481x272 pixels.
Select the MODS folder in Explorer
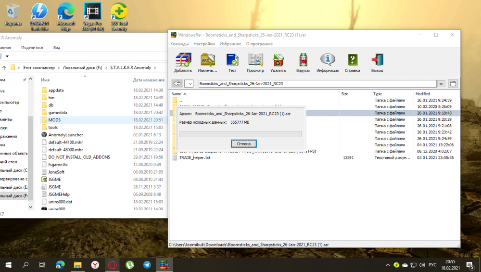(x=54, y=120)
